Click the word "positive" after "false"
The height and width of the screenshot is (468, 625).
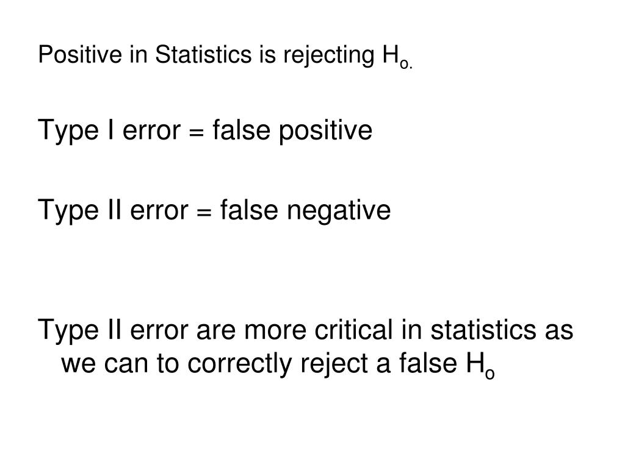pyautogui.click(x=326, y=132)
